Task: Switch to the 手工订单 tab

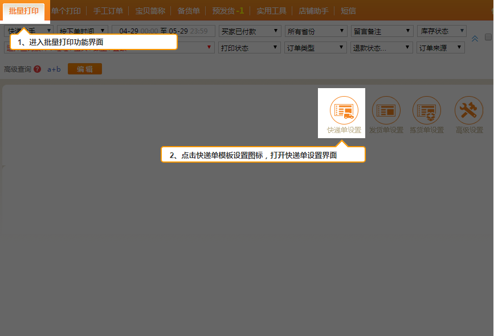Action: tap(108, 11)
